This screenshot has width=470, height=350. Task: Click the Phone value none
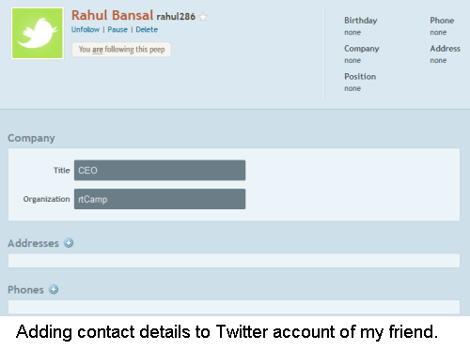pyautogui.click(x=438, y=32)
